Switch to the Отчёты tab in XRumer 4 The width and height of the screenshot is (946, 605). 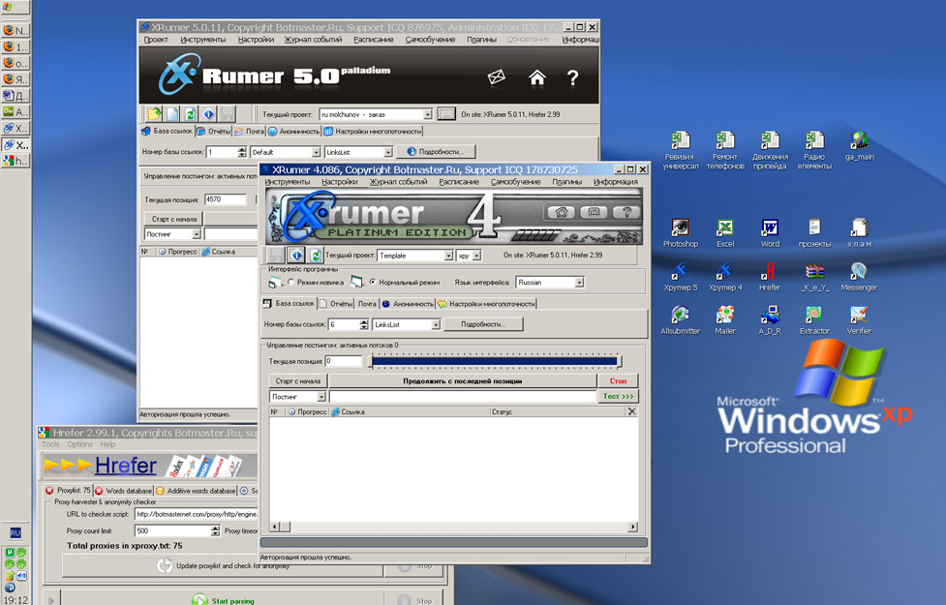click(x=335, y=304)
